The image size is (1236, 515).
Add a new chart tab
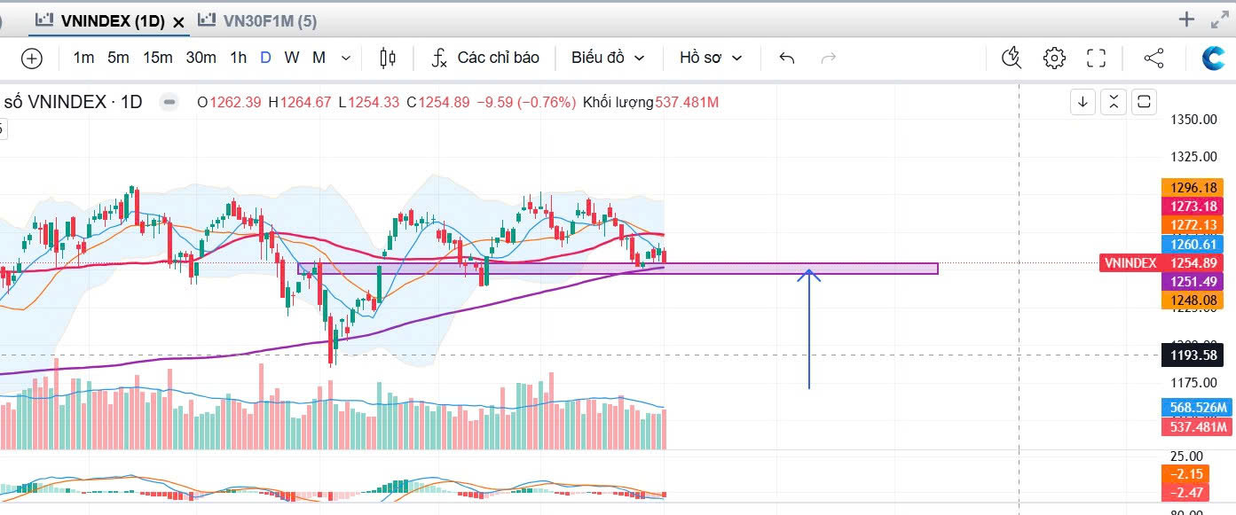pos(1186,20)
